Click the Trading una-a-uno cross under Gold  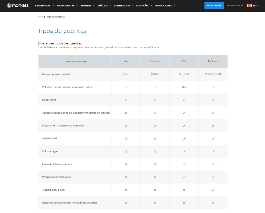point(184,190)
